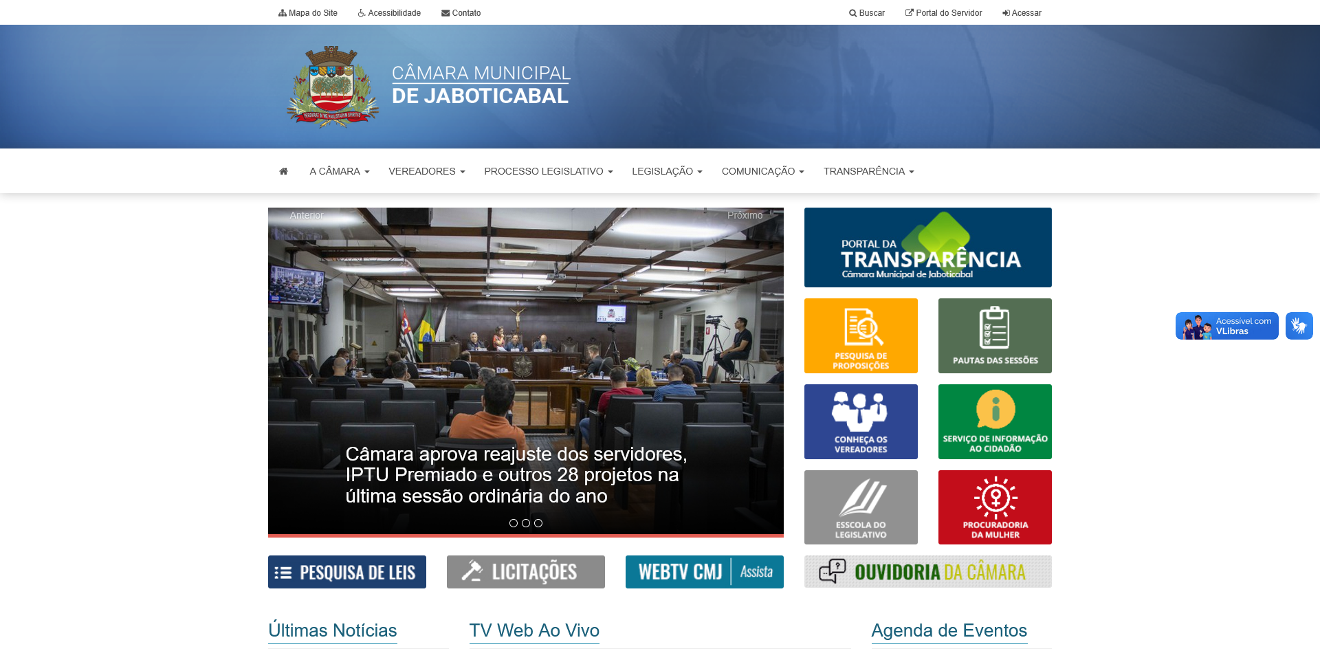
Task: Select the first carousel slide indicator
Action: [514, 523]
